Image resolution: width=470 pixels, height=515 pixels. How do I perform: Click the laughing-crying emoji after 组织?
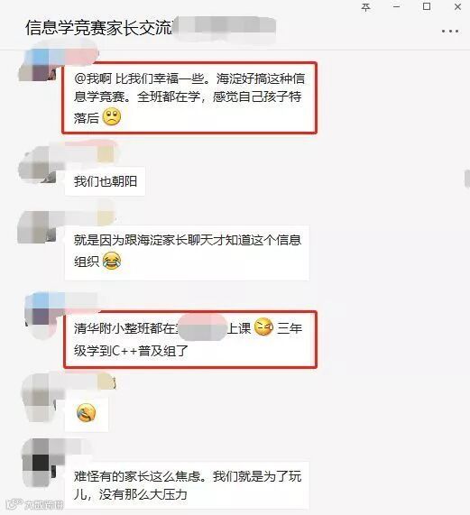tap(112, 262)
